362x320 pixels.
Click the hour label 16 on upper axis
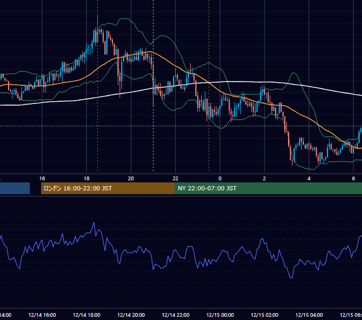coord(42,179)
